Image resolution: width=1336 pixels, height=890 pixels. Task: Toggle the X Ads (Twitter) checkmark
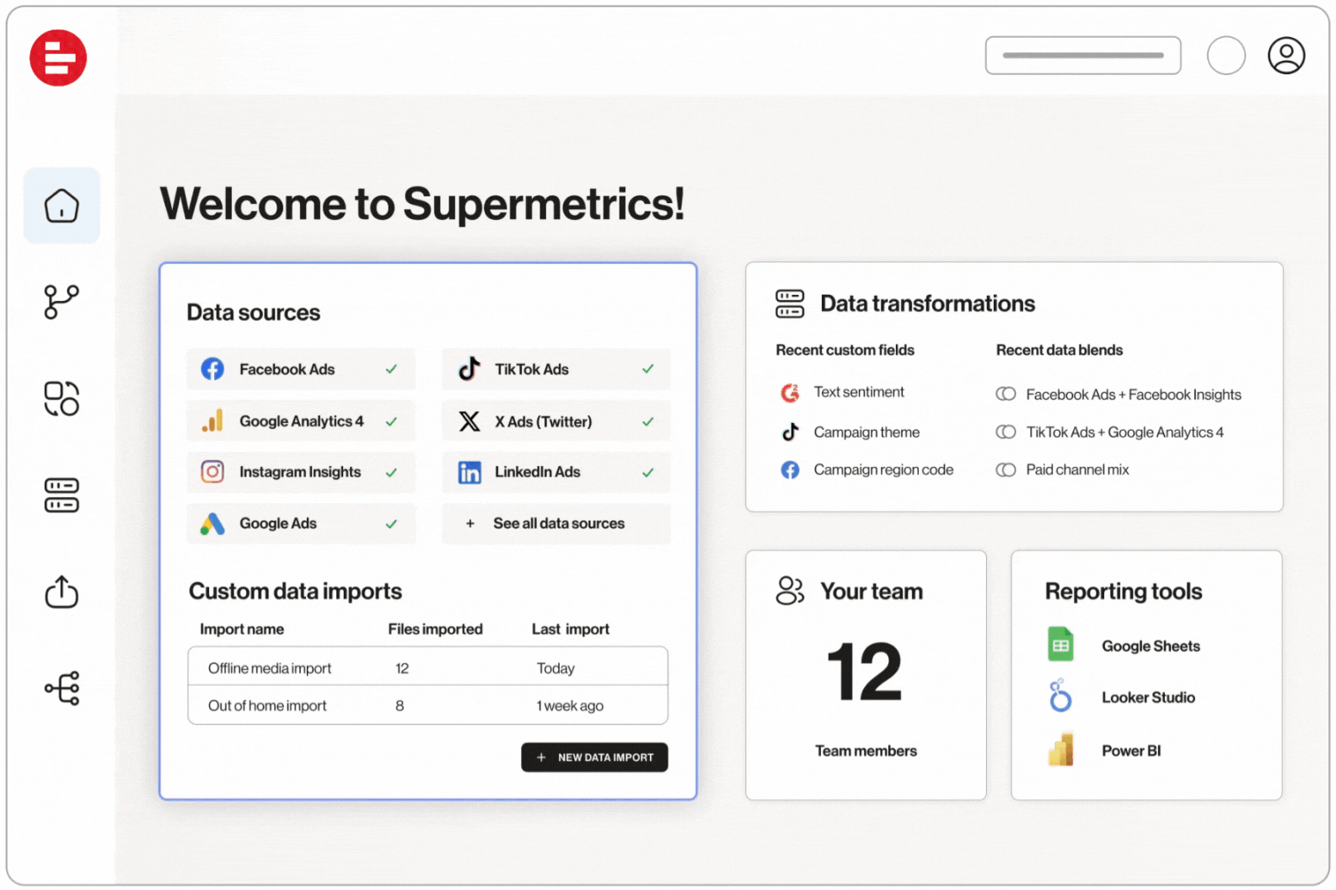(647, 421)
